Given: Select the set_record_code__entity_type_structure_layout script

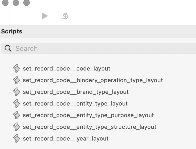Looking at the screenshot, I should click(x=90, y=127).
